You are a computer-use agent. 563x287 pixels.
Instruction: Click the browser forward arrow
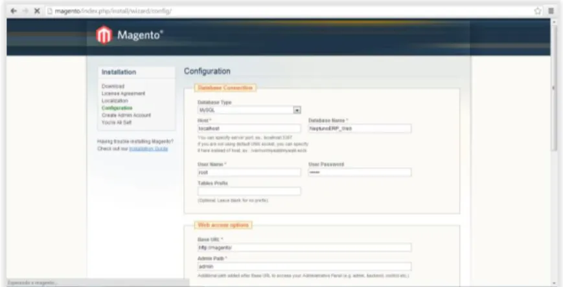tap(25, 11)
